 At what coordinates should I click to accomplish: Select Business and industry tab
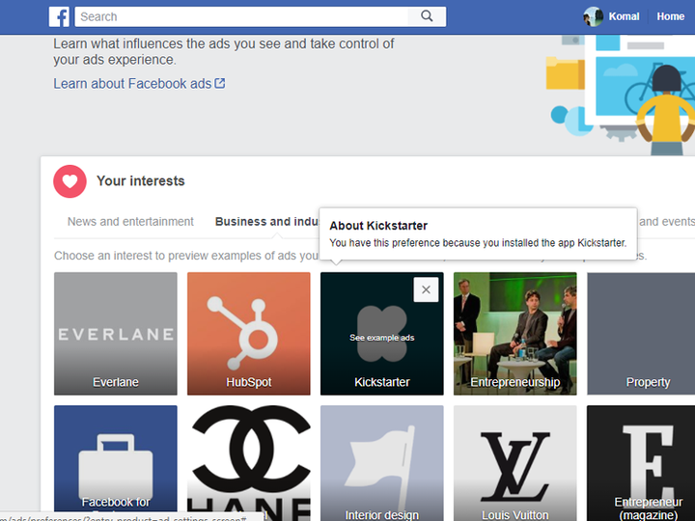[266, 222]
